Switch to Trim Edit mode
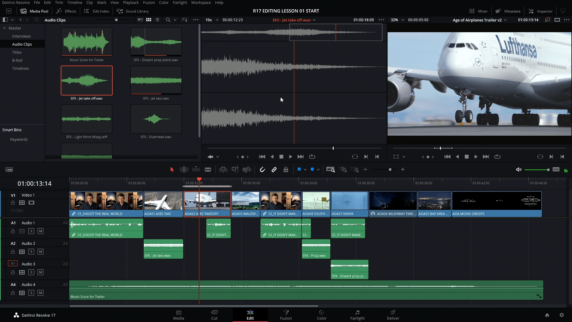The image size is (572, 322). [x=184, y=169]
